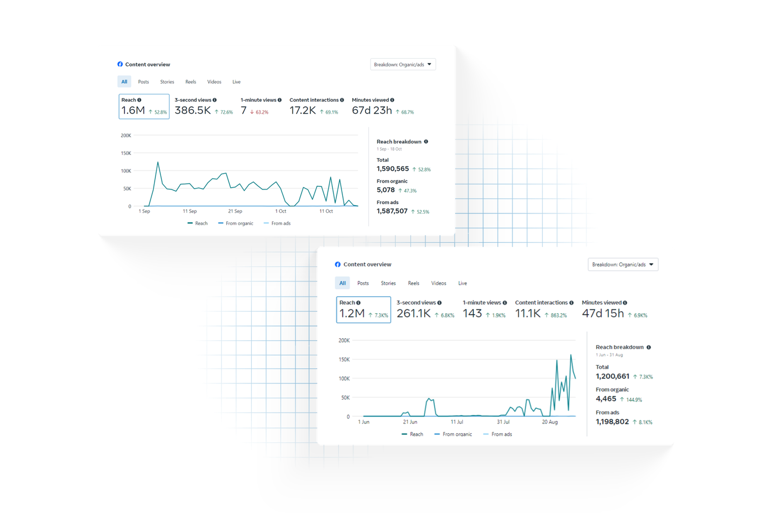Select the Content interactions 11.1K metric

point(544,309)
